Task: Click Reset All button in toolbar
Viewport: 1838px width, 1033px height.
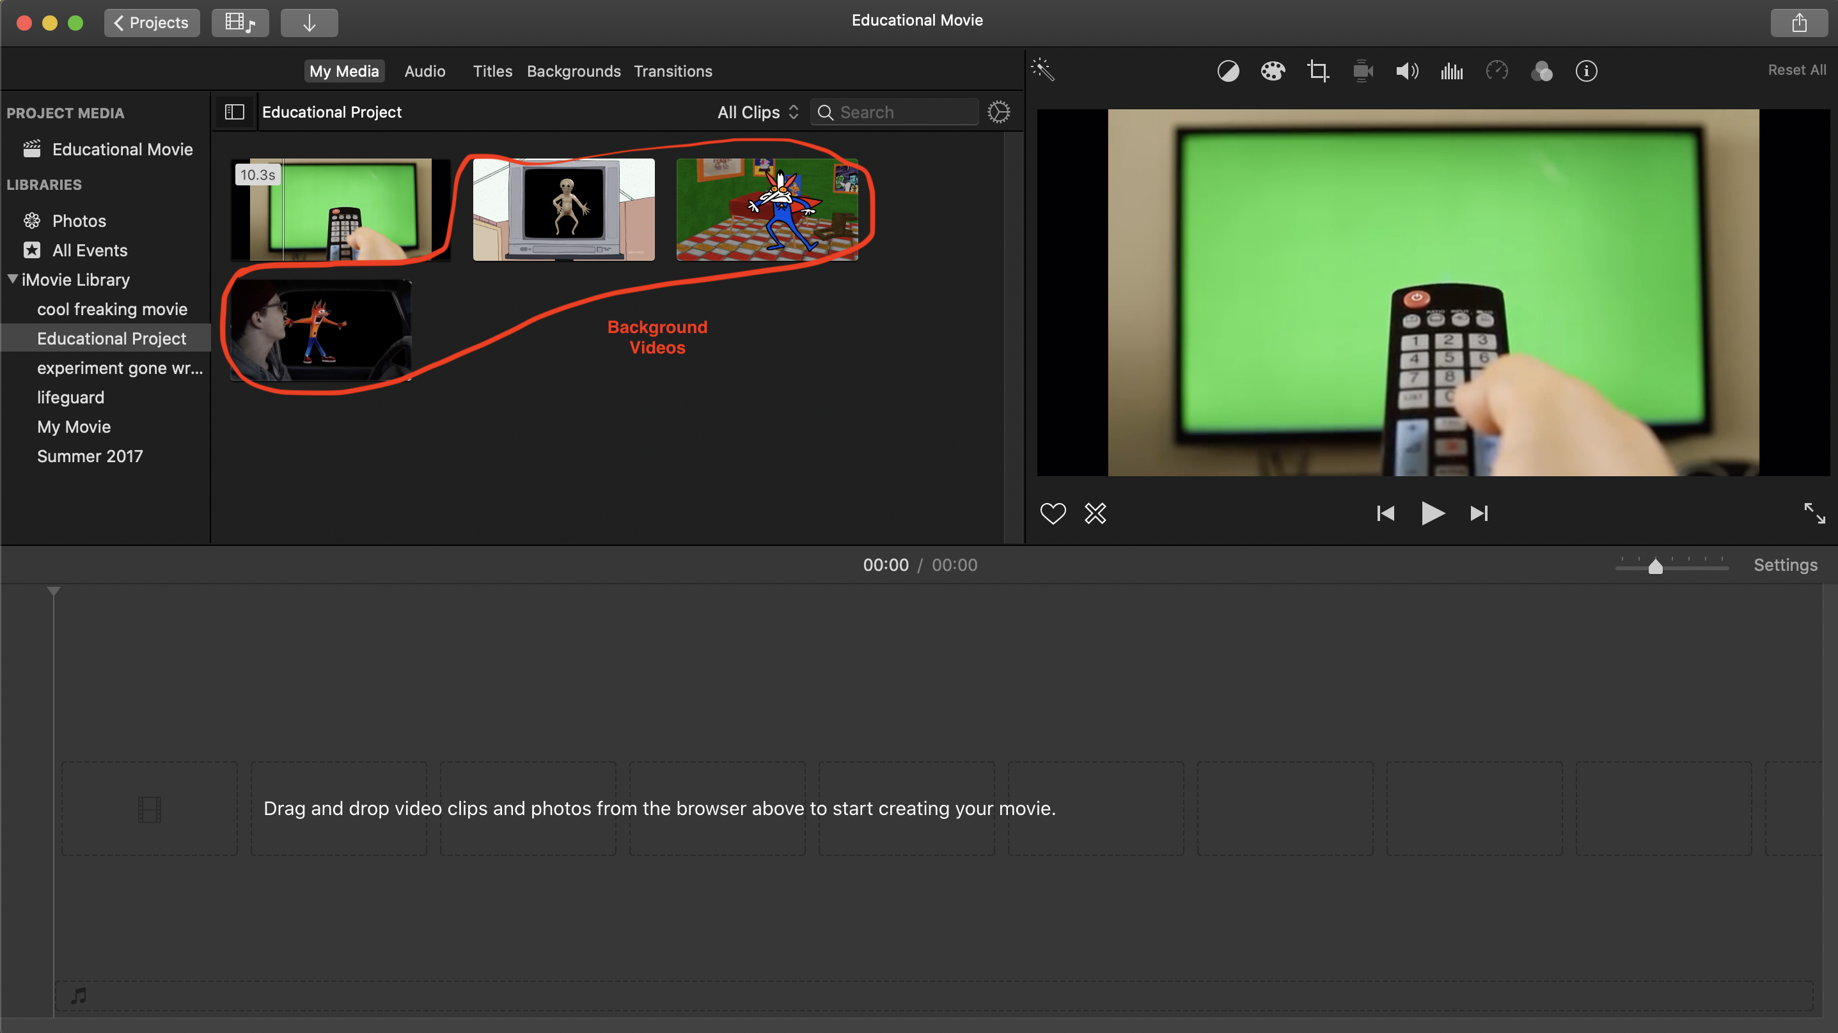Action: (1794, 70)
